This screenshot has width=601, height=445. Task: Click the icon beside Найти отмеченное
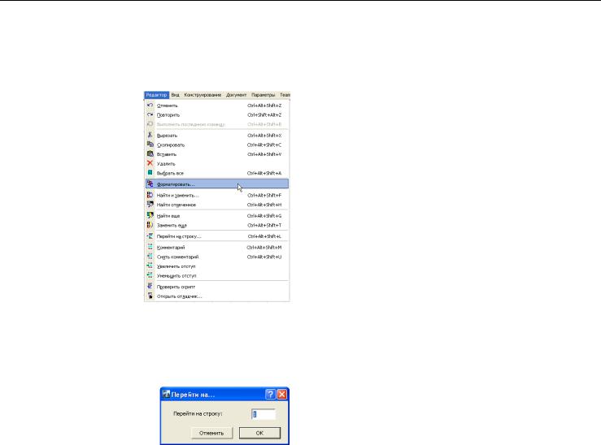[150, 205]
